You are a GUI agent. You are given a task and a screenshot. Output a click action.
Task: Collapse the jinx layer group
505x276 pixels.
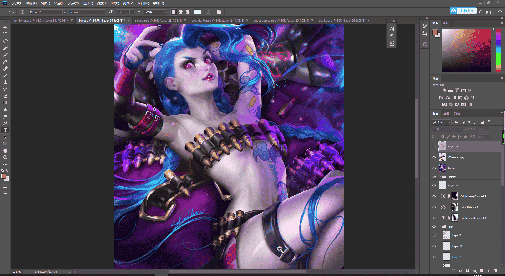click(440, 226)
